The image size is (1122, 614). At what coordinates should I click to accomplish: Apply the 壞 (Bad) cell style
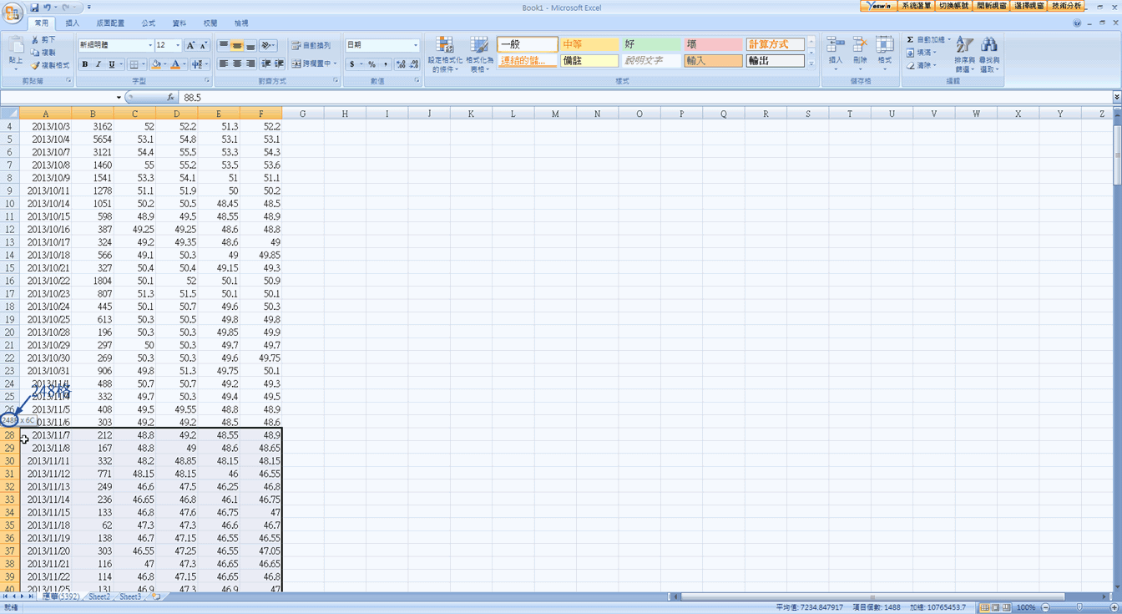click(x=713, y=44)
